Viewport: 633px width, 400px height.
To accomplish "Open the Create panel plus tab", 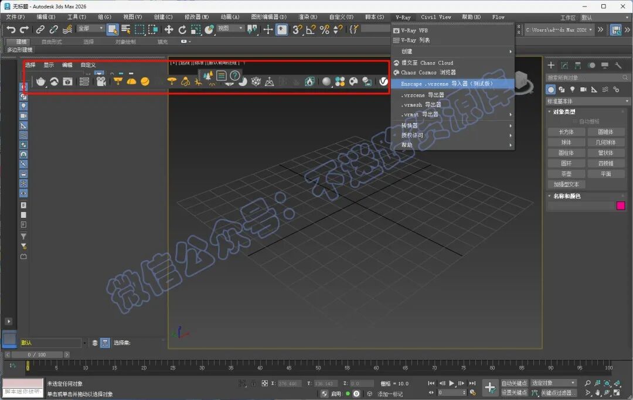I will coord(551,66).
